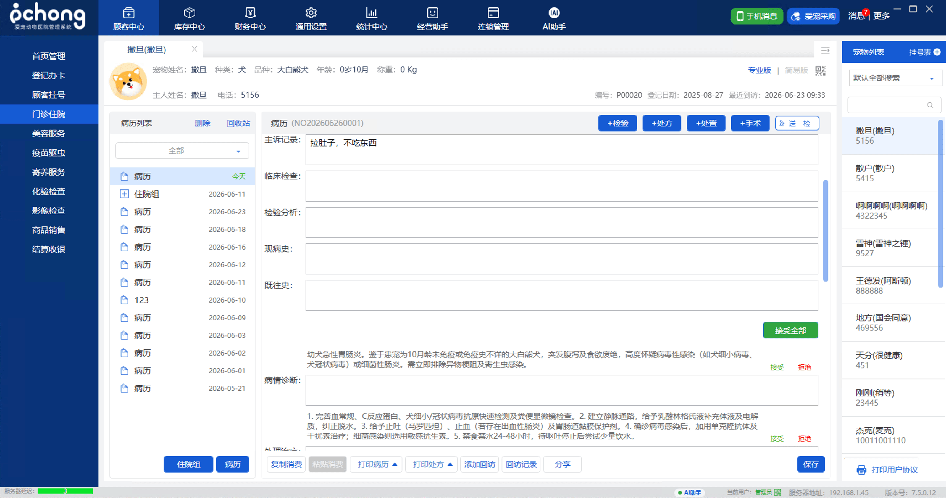
Task: Click the pet avatar picture
Action: (128, 81)
